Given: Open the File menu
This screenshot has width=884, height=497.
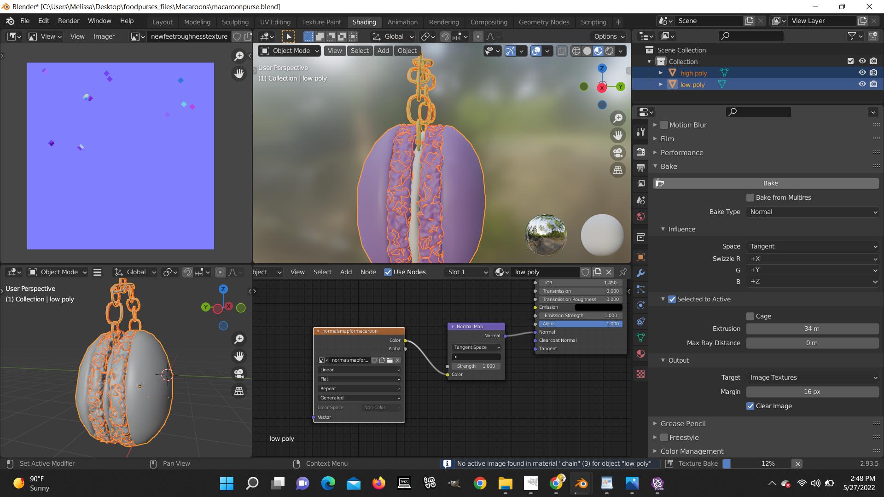Looking at the screenshot, I should [x=24, y=21].
